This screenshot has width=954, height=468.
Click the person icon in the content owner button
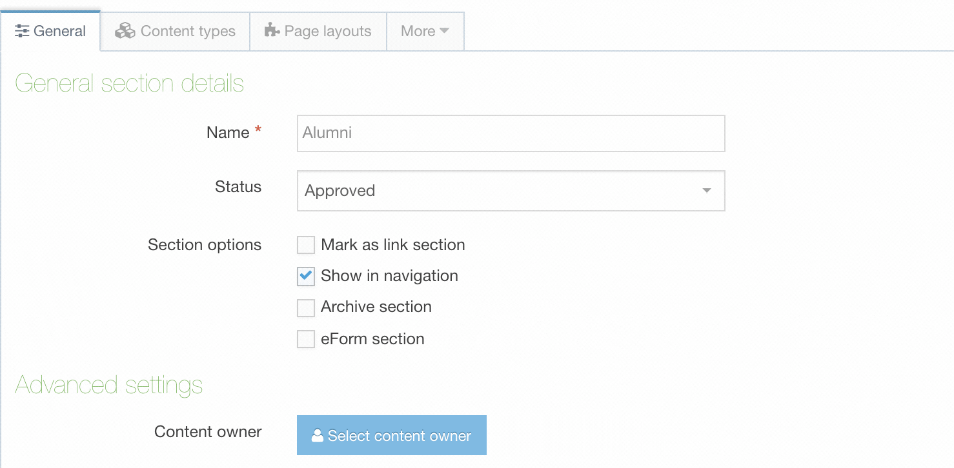point(317,436)
